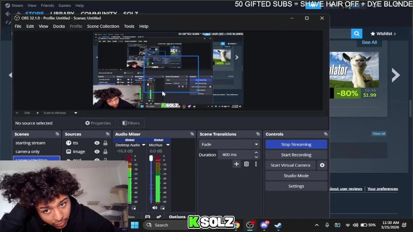Open Steam Wishlist button
Image resolution: width=413 pixels, height=232 pixels.
(383, 34)
